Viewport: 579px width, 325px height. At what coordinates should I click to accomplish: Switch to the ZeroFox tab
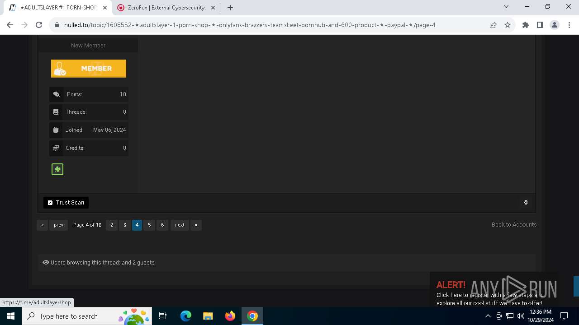[x=166, y=8]
